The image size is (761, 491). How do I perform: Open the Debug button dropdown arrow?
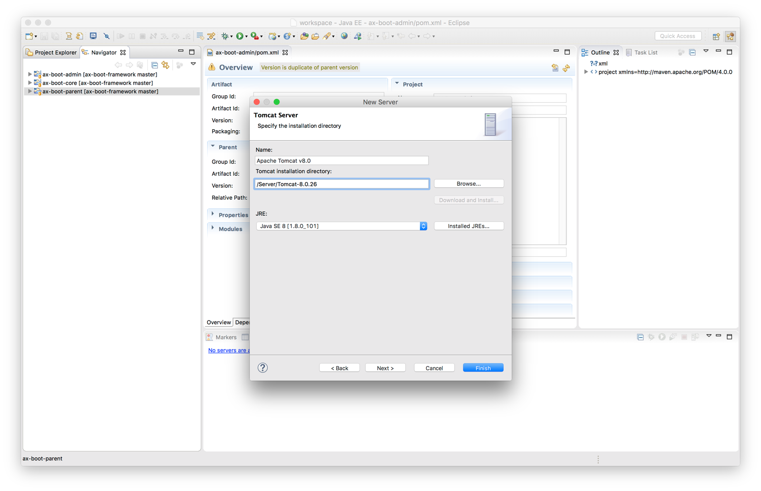point(231,37)
